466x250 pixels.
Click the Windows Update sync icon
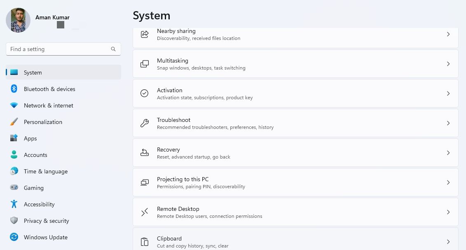click(14, 237)
